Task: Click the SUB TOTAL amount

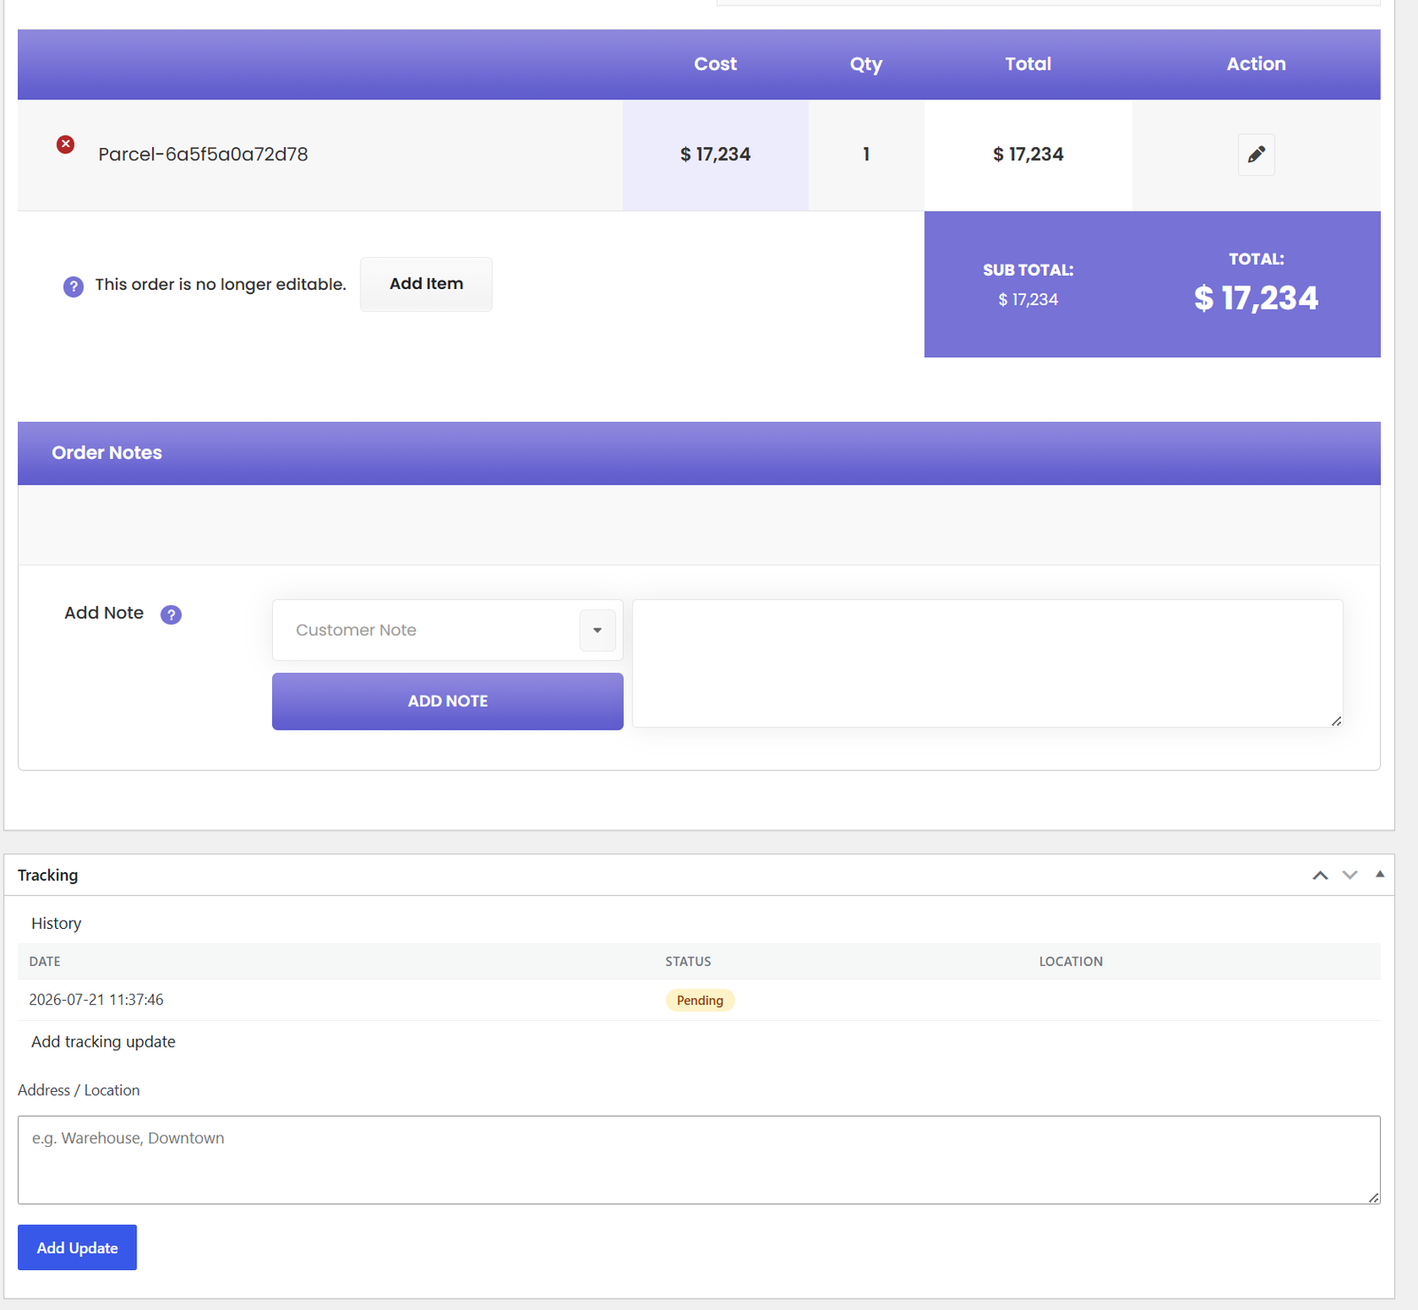Action: [1028, 300]
